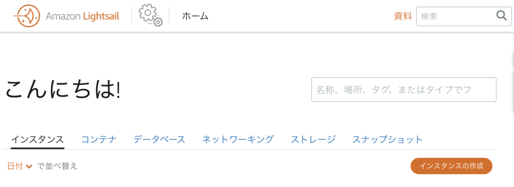Open the データベース tab

(x=159, y=139)
